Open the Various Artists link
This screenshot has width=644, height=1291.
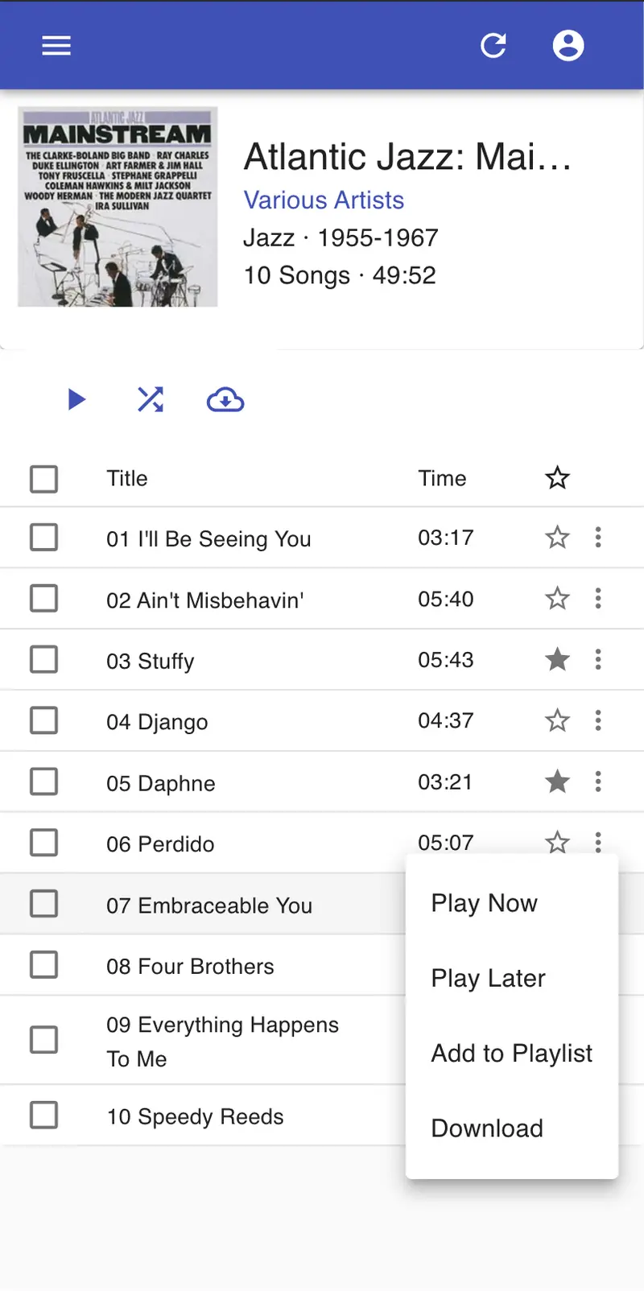(324, 200)
